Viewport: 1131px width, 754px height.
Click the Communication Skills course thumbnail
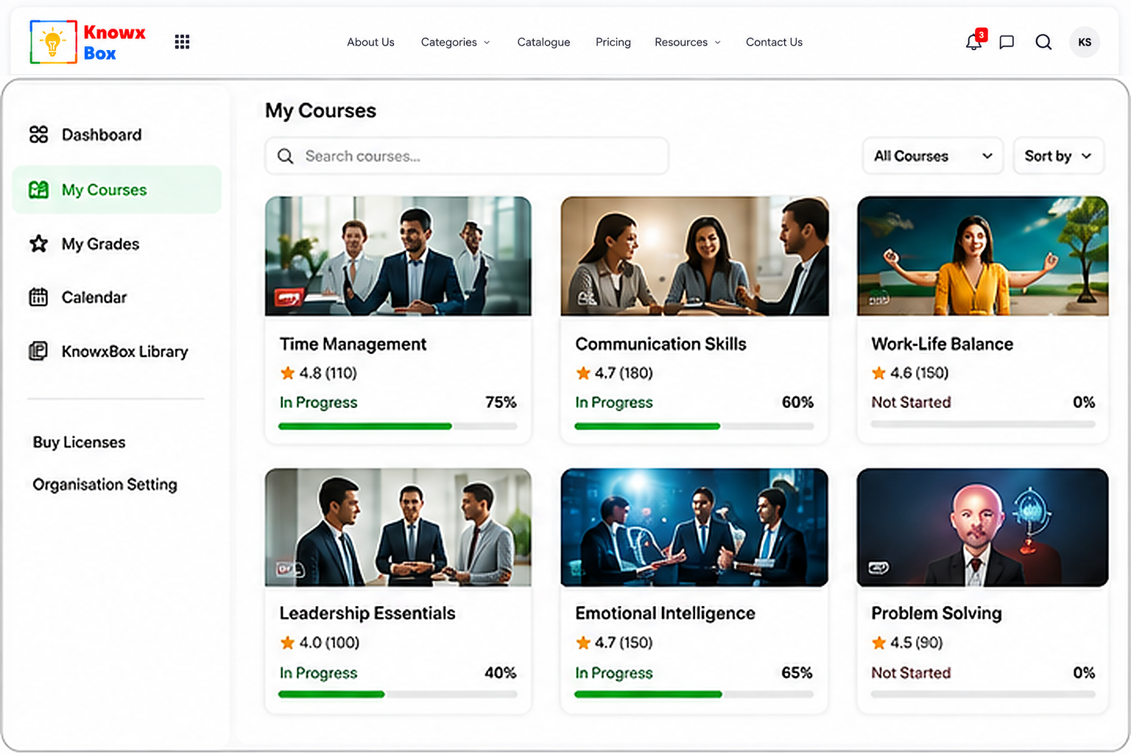(694, 256)
